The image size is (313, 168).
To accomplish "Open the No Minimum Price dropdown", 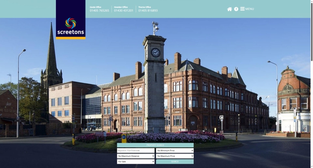I will point(175,151).
